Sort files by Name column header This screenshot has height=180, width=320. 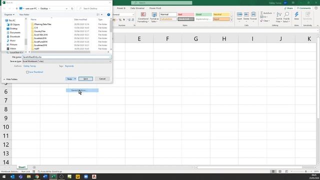click(x=33, y=19)
